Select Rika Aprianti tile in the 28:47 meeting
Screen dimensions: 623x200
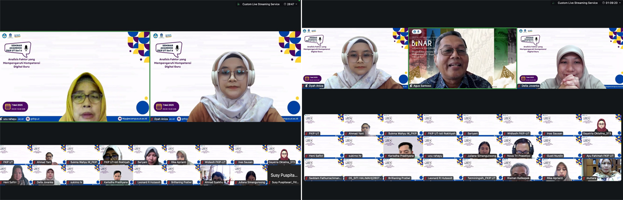pos(183,155)
